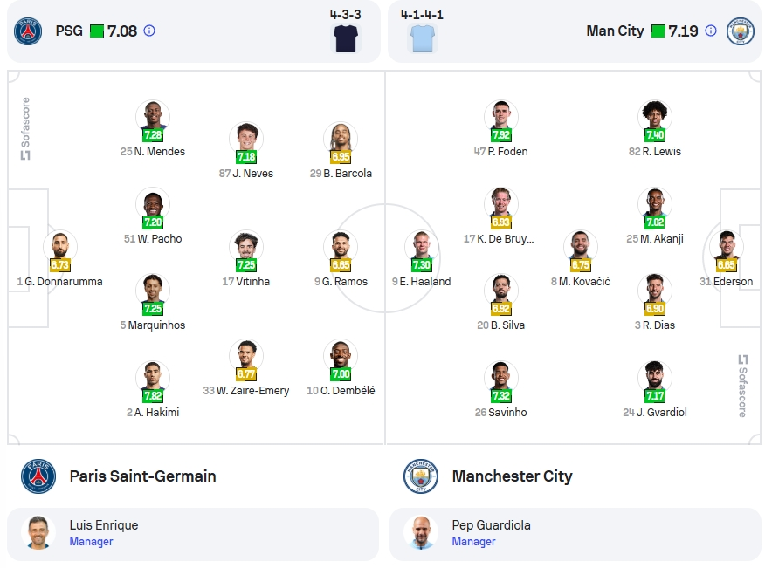Click O. Dembélé's player photo
Viewport: 765px width, 568px height.
(341, 355)
